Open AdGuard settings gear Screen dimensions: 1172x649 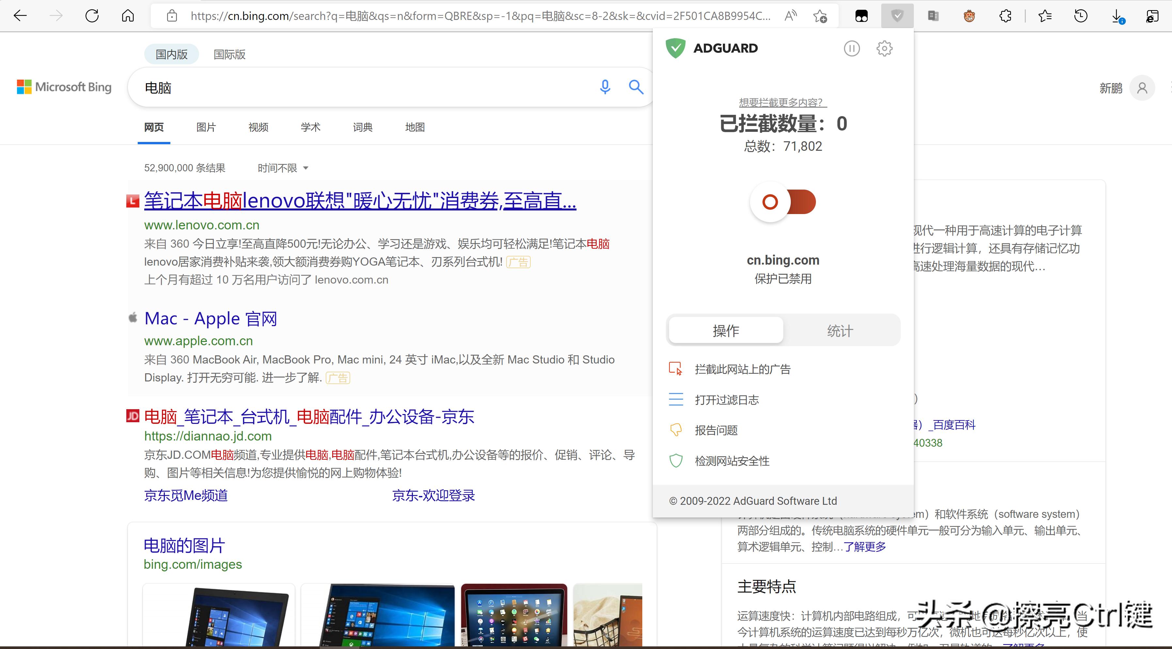pos(884,48)
